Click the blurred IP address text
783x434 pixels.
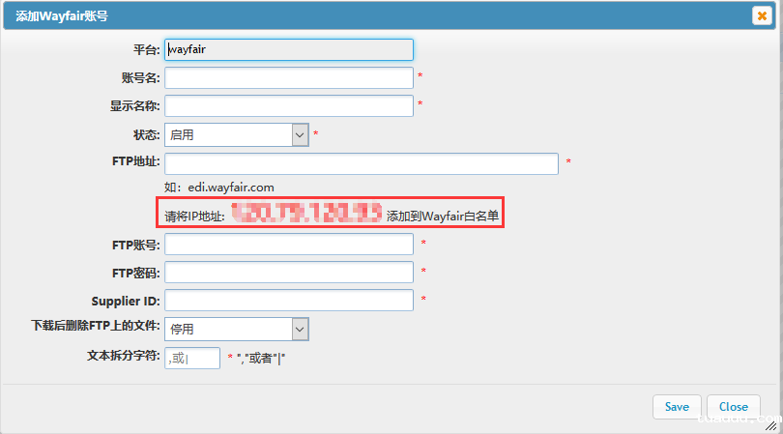coord(306,213)
